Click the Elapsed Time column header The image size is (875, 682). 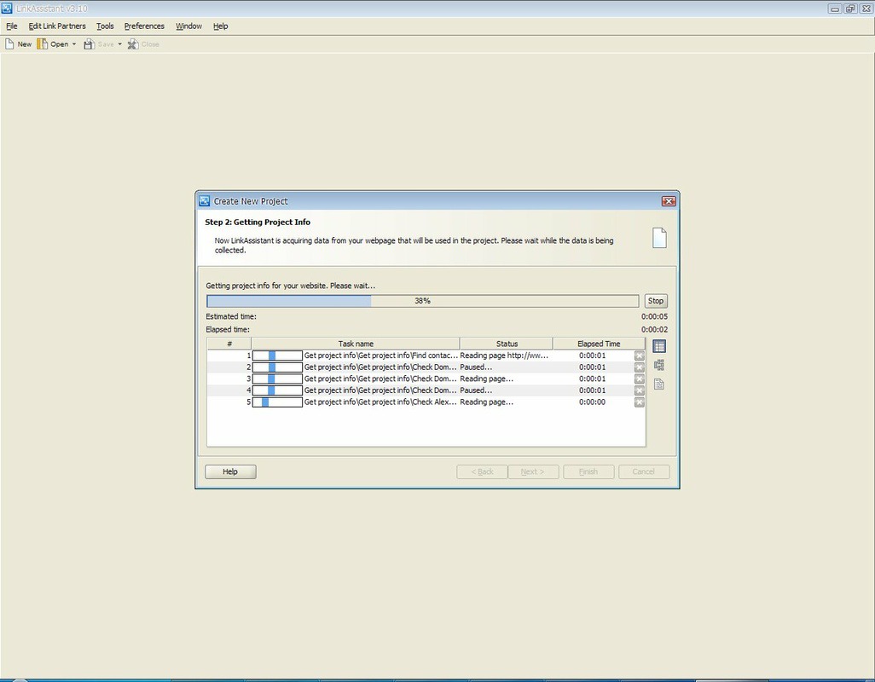coord(599,344)
